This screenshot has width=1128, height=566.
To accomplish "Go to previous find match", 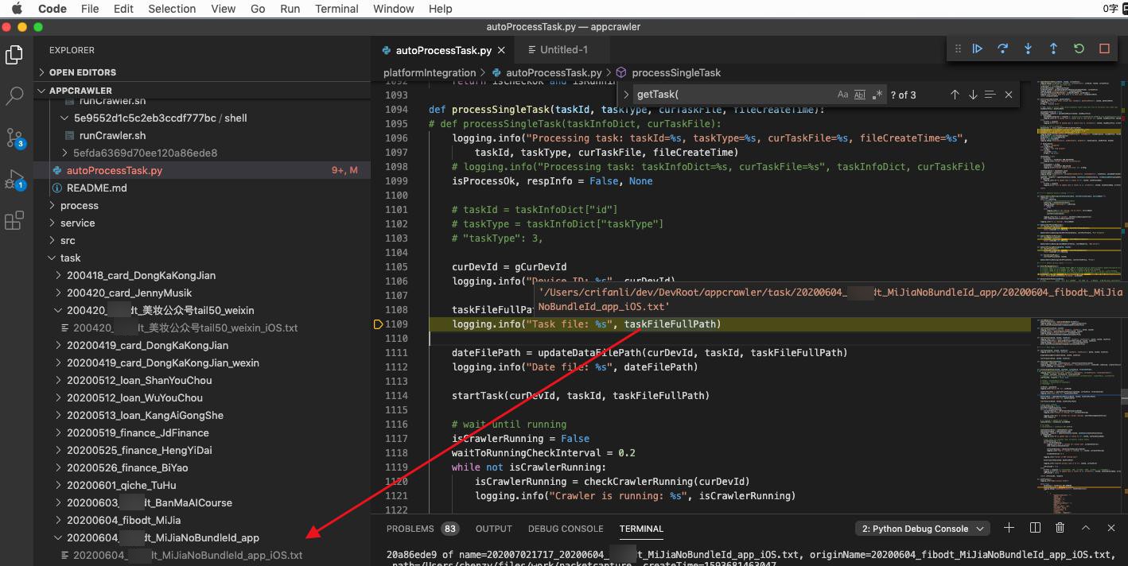I will coord(955,95).
